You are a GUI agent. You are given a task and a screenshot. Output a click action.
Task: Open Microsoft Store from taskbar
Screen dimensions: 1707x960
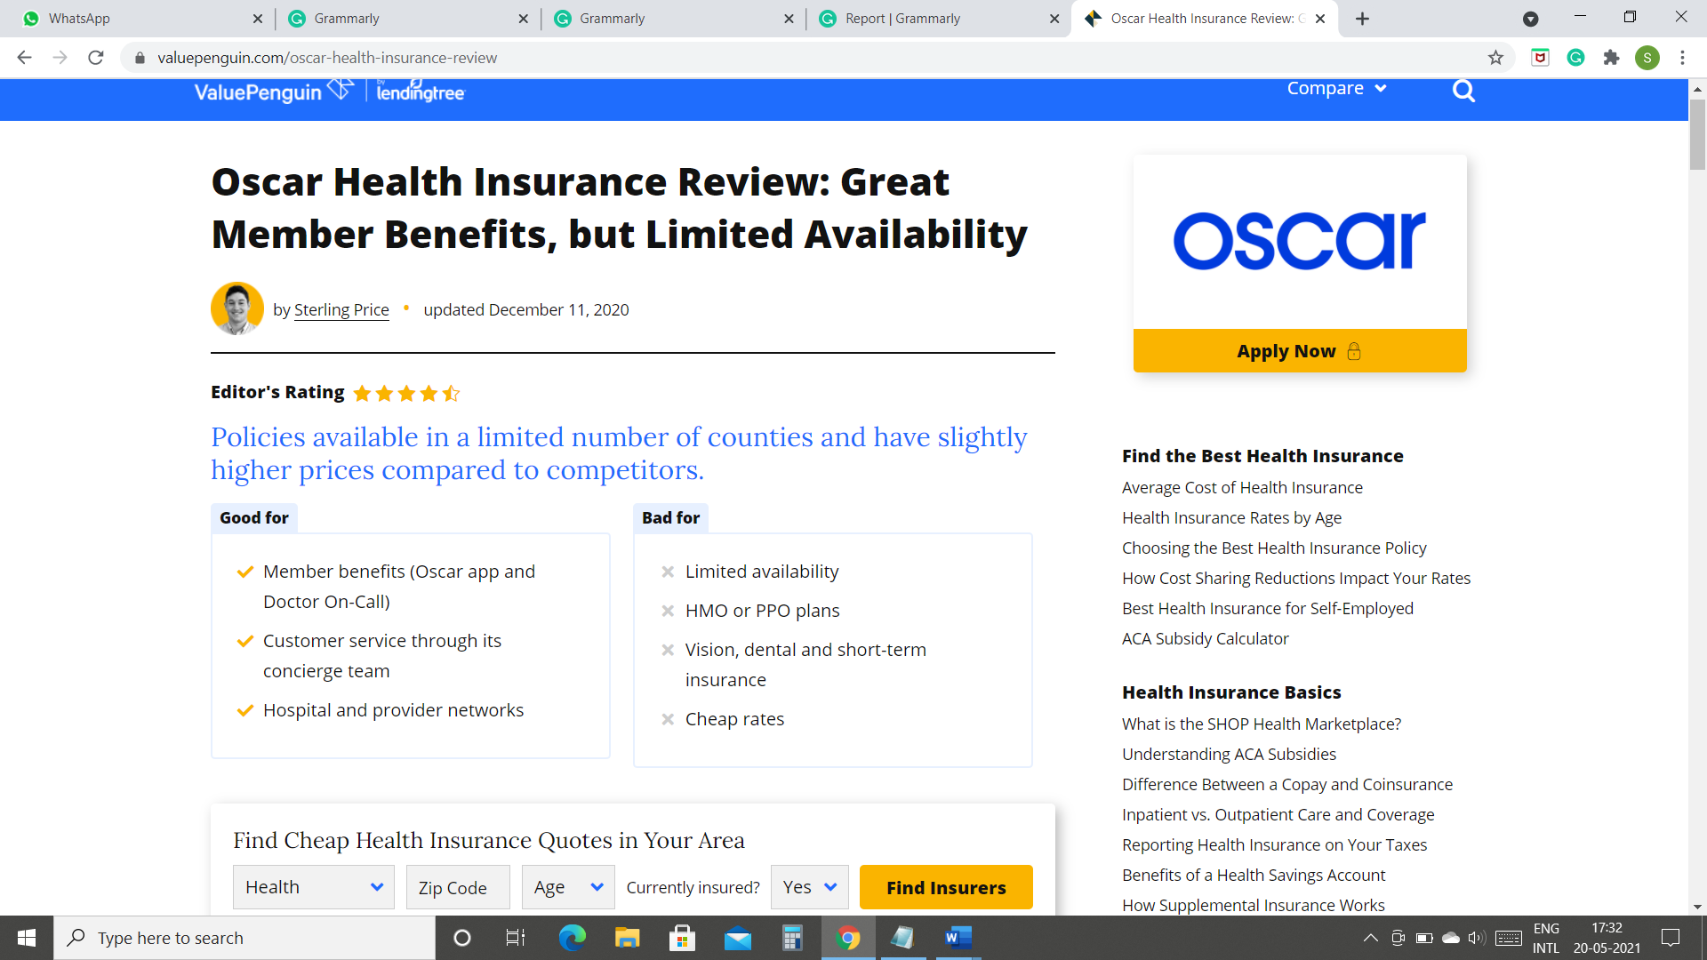click(x=682, y=938)
